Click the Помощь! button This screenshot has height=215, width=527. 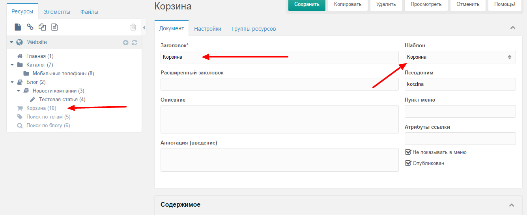[x=505, y=4]
